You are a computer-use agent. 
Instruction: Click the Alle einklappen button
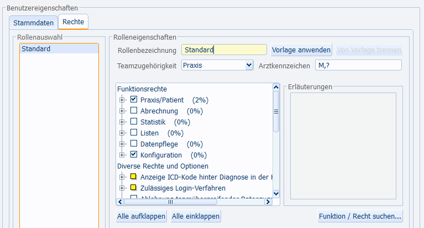point(196,216)
